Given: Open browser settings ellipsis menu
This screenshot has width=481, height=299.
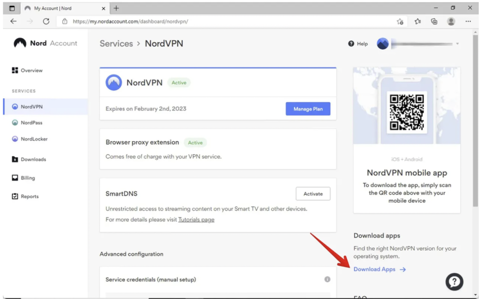Looking at the screenshot, I should coord(468,21).
